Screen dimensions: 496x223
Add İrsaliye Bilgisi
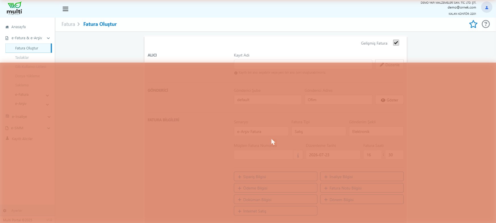[362, 176]
